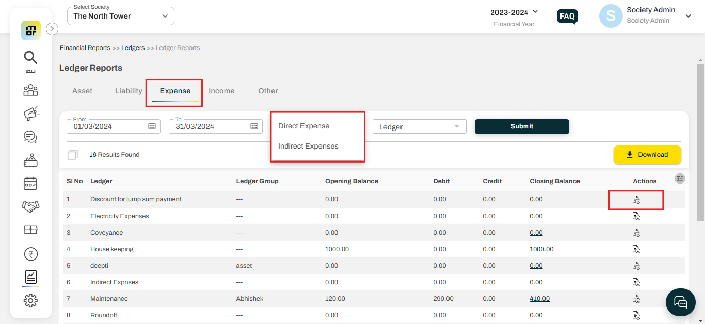View details icon for Maintenance row

636,299
